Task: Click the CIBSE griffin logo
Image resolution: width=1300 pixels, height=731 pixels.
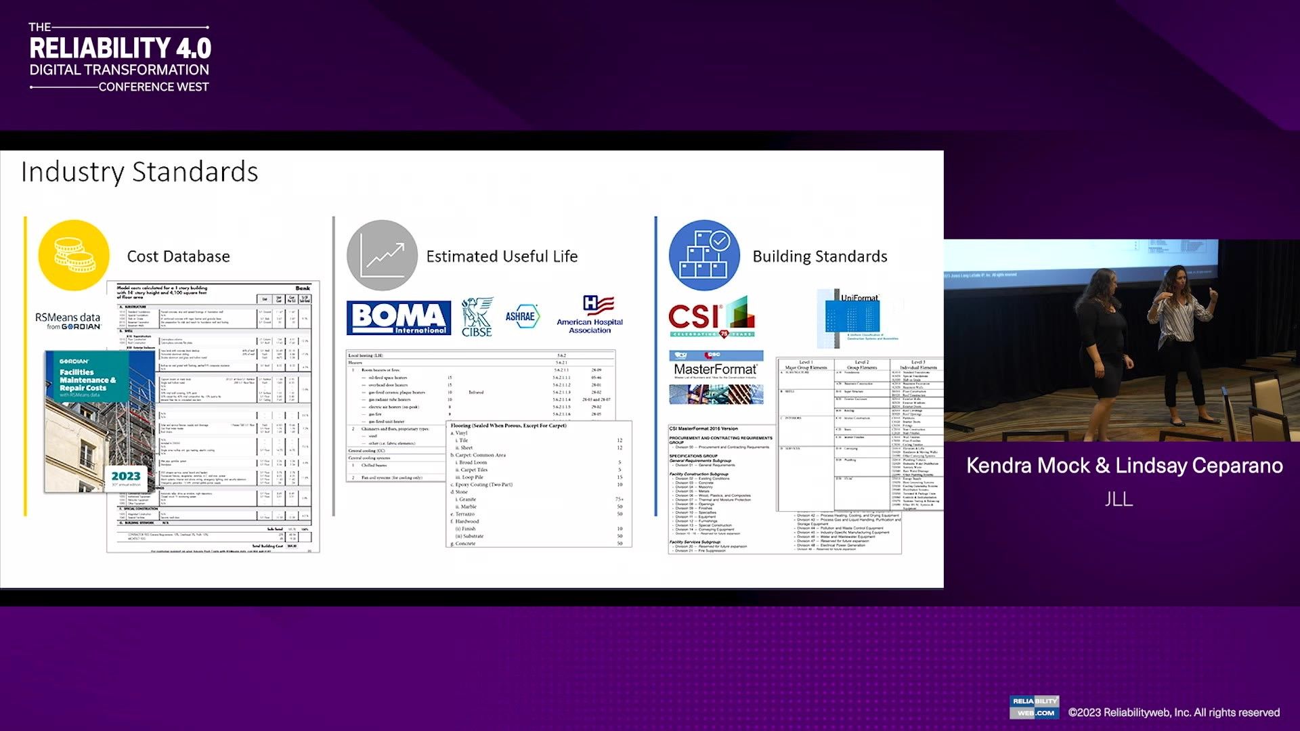Action: coord(477,317)
